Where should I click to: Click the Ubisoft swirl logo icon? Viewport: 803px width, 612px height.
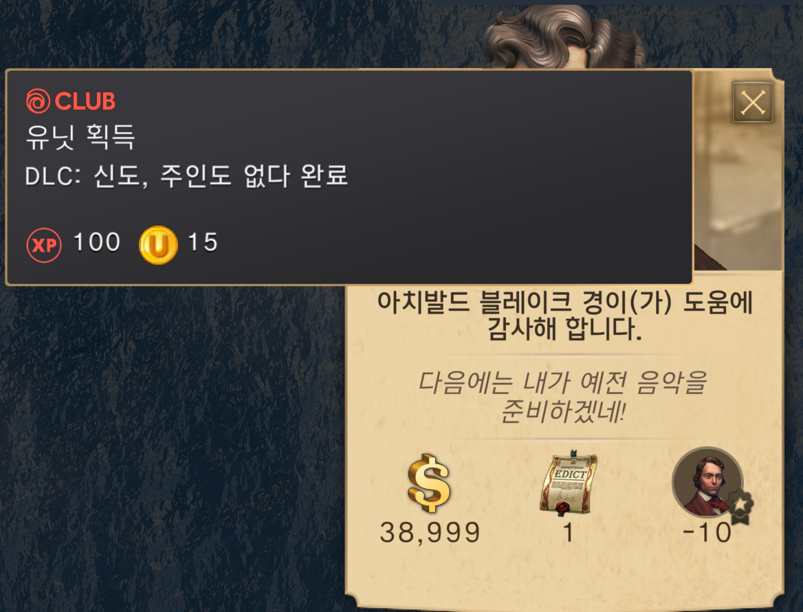coord(38,101)
